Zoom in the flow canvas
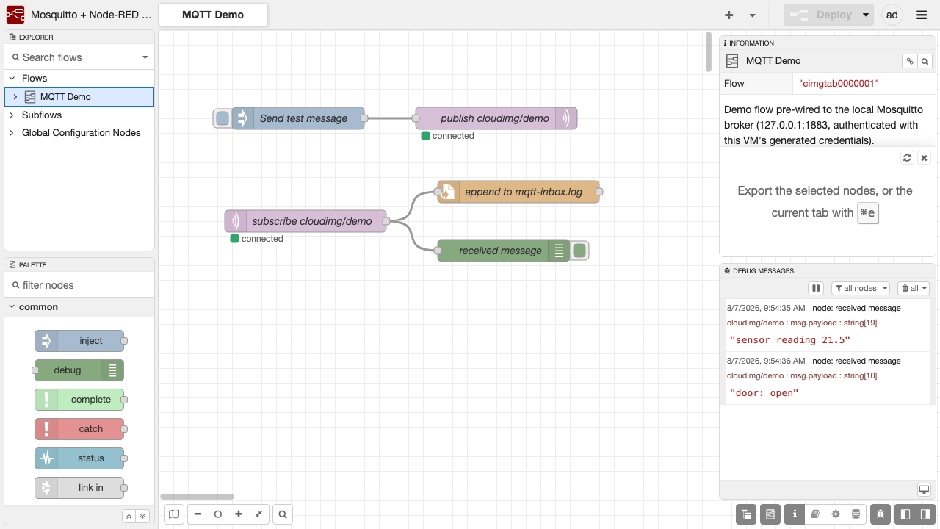 click(239, 514)
